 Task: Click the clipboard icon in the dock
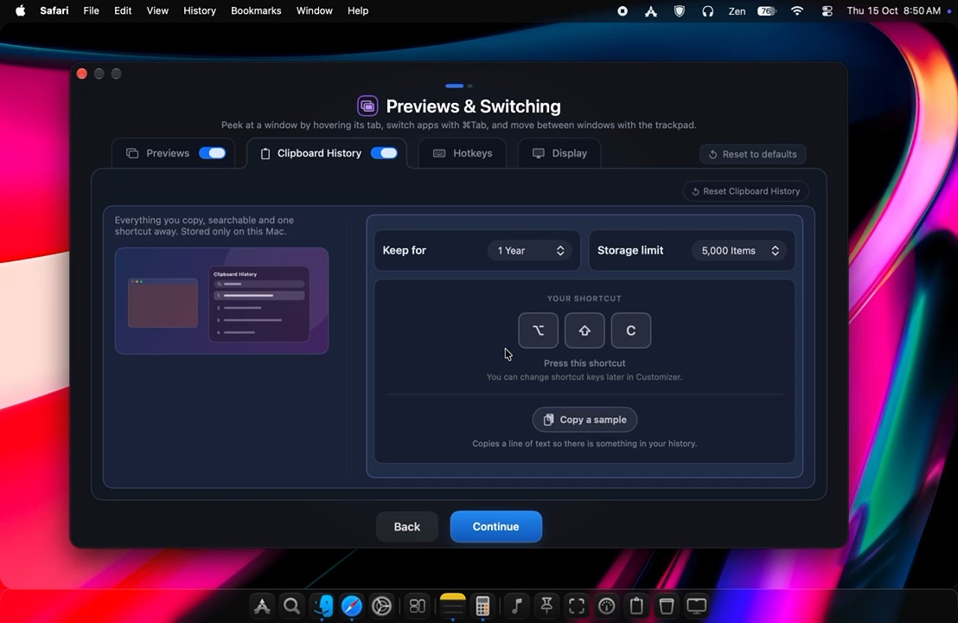(x=636, y=606)
